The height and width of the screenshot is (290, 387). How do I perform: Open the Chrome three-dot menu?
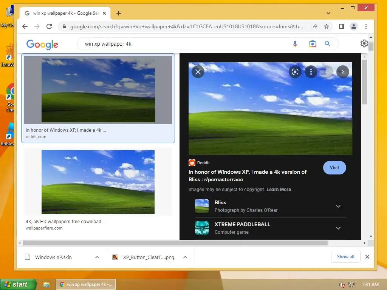366,26
